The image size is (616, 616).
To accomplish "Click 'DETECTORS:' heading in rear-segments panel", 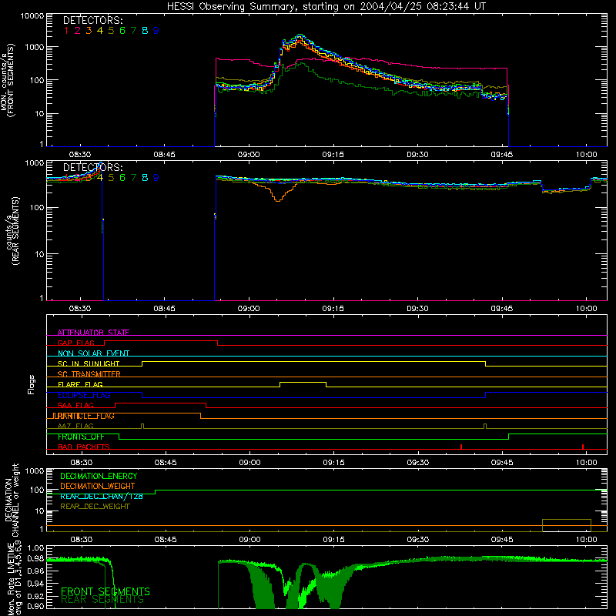I will (93, 167).
